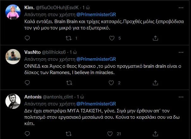Reply to Kim.'s tweet

coord(27,38)
